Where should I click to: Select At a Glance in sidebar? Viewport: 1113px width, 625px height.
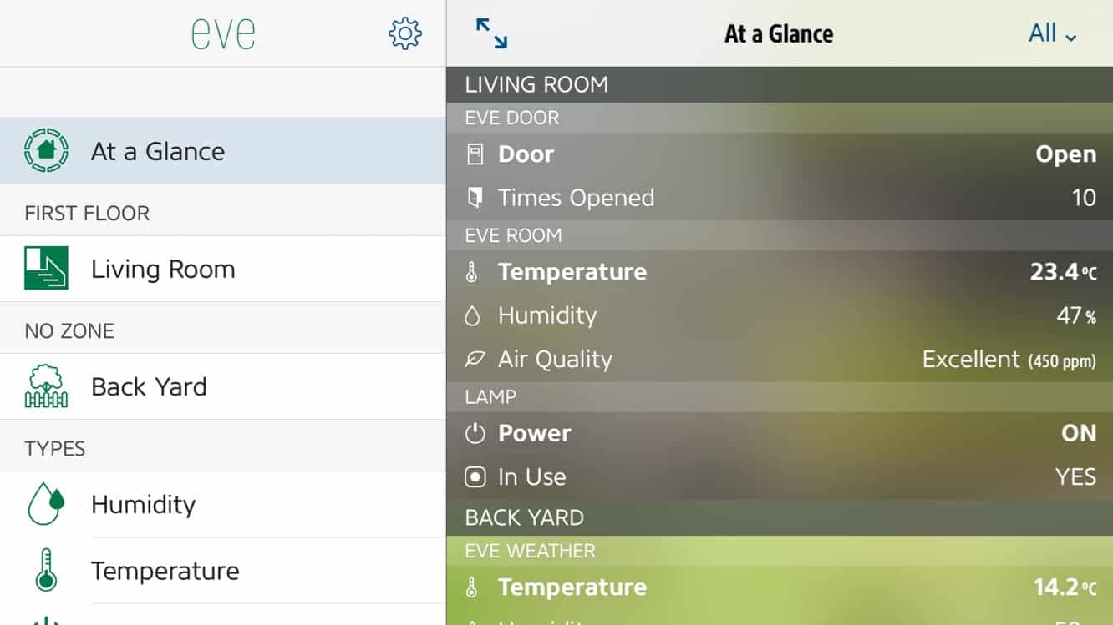158,151
